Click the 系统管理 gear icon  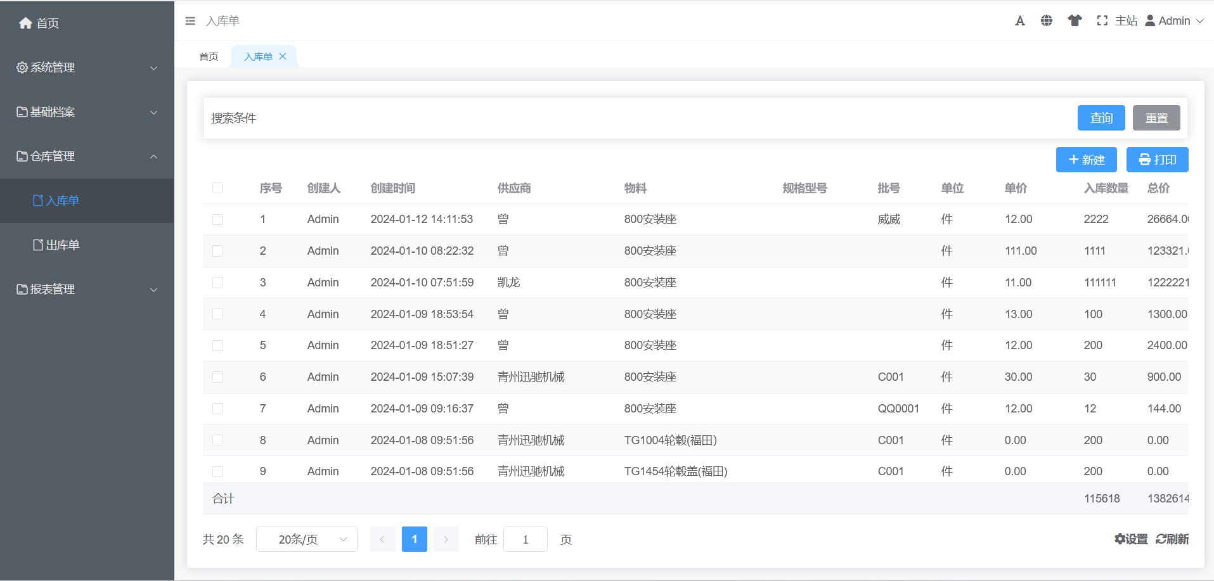click(22, 67)
